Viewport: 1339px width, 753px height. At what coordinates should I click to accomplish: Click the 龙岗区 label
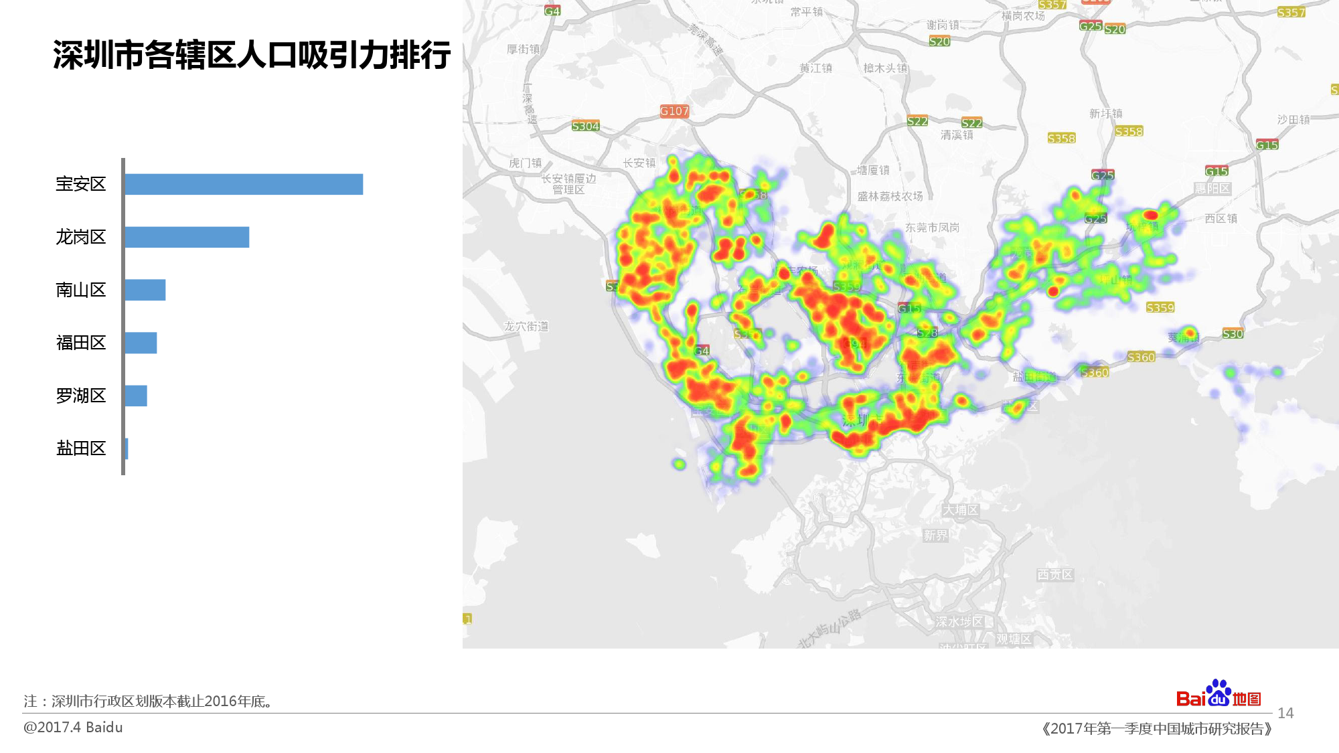coord(81,237)
